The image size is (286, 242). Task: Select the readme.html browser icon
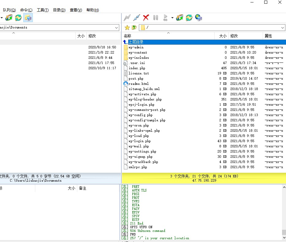pyautogui.click(x=125, y=84)
